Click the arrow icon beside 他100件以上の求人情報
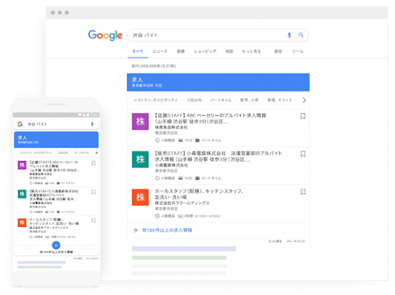Image resolution: width=395 pixels, height=295 pixels. [x=135, y=230]
